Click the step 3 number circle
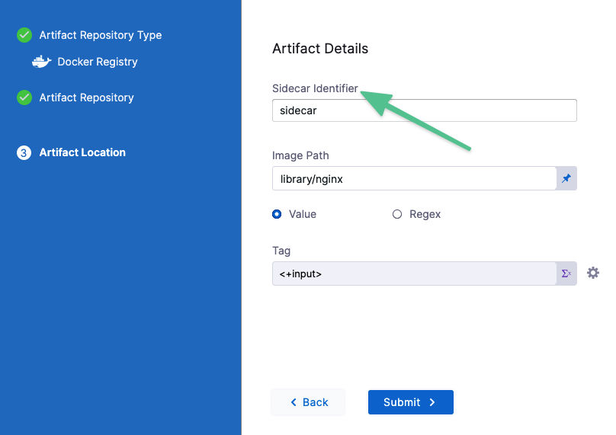 click(x=24, y=152)
